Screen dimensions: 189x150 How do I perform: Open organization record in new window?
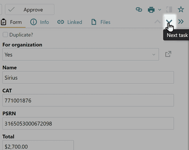(x=168, y=54)
